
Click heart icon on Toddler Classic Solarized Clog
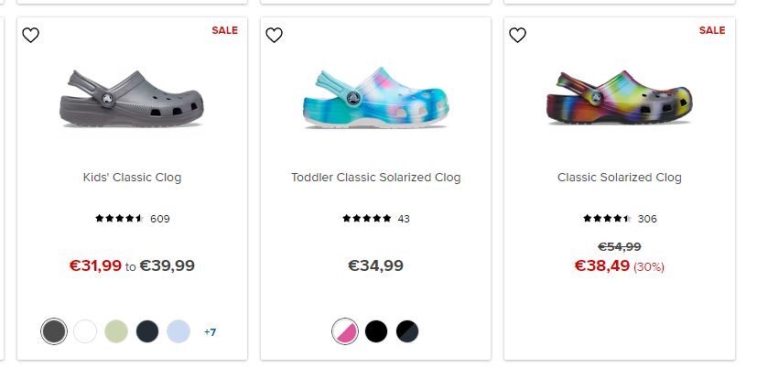coord(274,36)
